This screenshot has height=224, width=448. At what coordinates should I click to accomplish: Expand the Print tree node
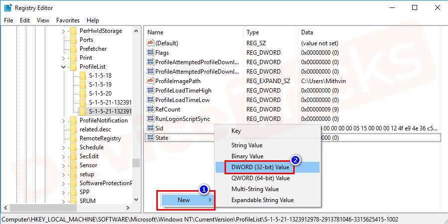[x=64, y=58]
